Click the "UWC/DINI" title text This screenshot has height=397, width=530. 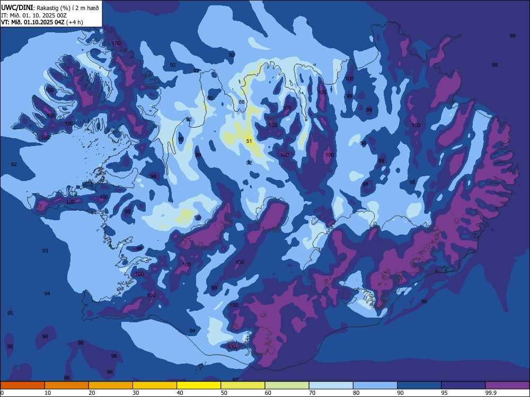17,7
